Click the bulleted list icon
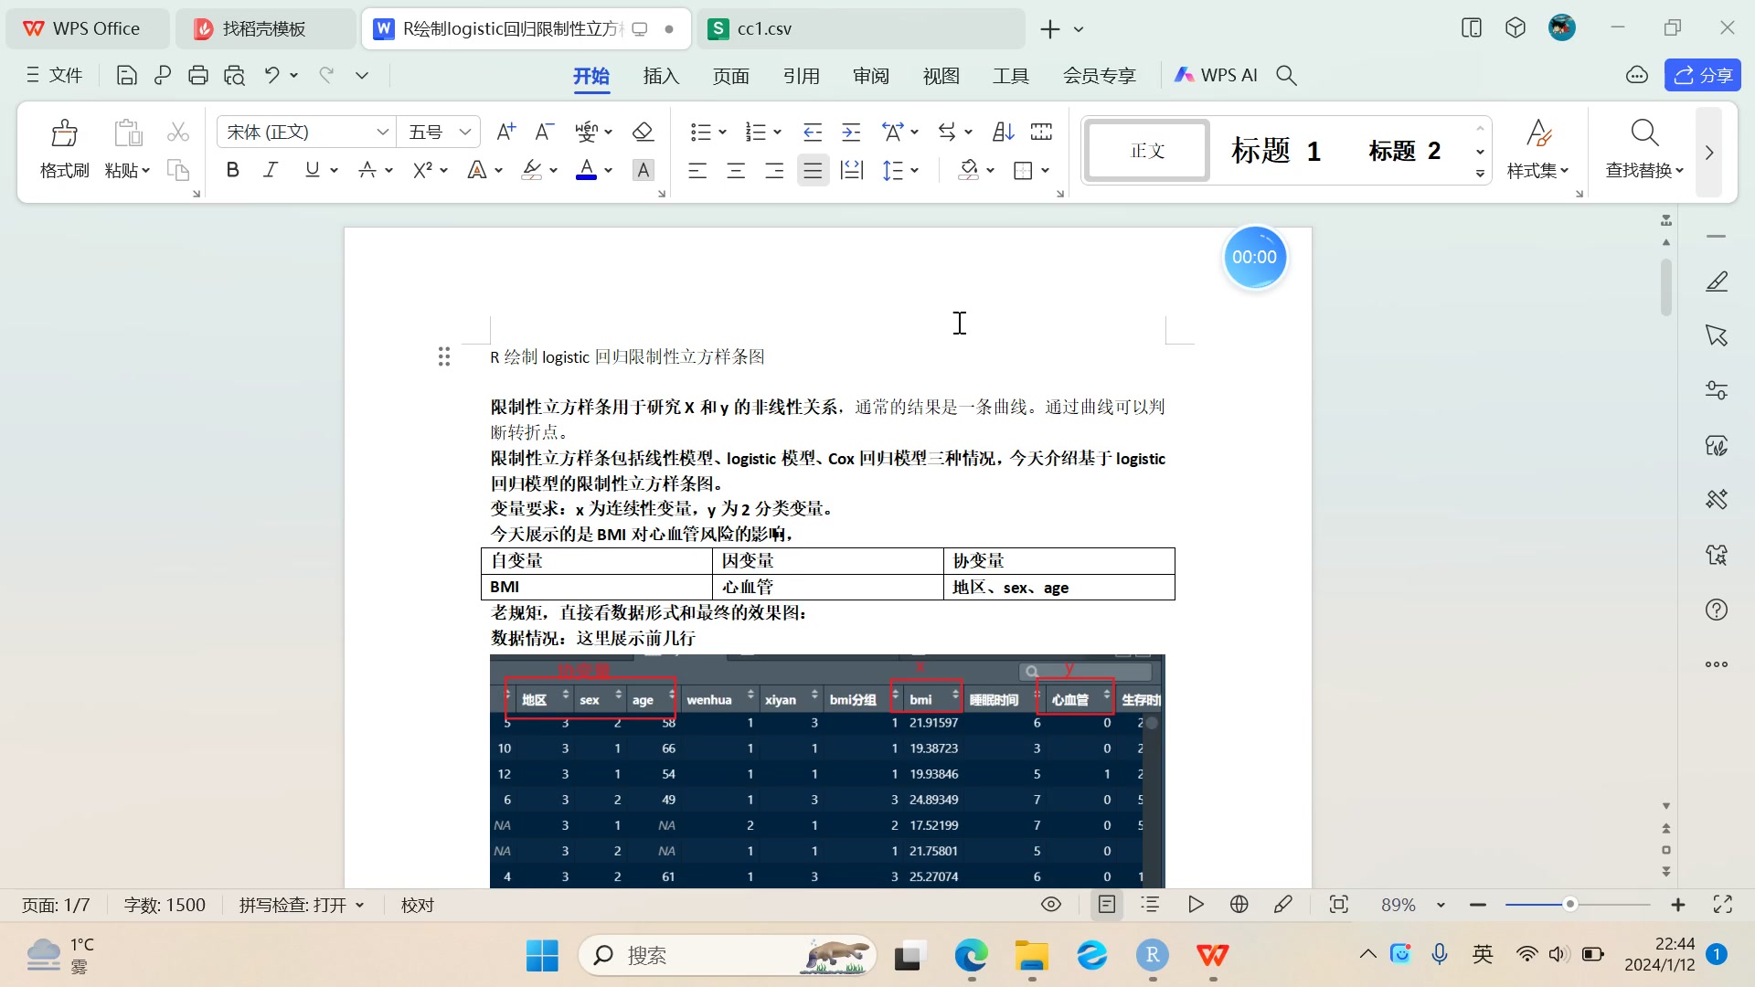The width and height of the screenshot is (1755, 987). pyautogui.click(x=701, y=132)
